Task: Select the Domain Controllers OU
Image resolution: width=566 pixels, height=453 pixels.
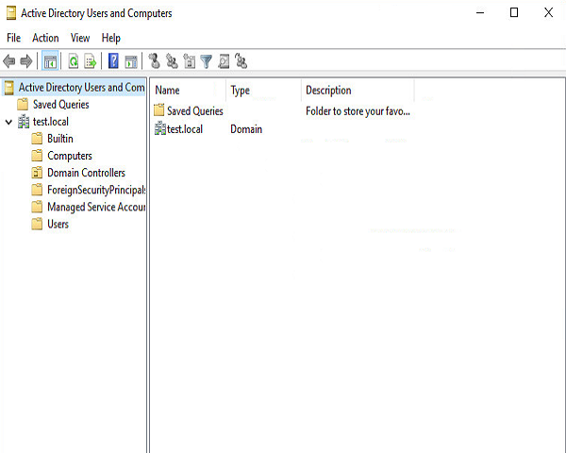Action: tap(86, 173)
